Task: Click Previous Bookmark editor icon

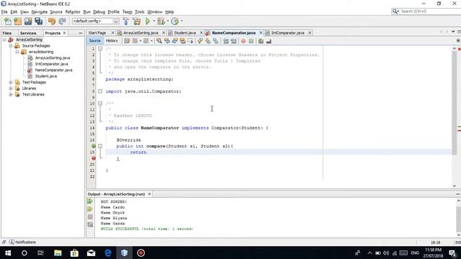Action: [200, 41]
